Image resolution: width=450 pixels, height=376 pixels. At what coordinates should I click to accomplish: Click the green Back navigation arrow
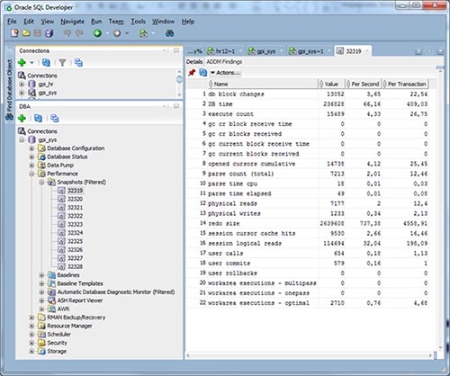click(x=97, y=33)
